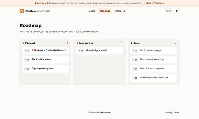Click the Planned column heading
The height and width of the screenshot is (119, 199).
pyautogui.click(x=30, y=43)
